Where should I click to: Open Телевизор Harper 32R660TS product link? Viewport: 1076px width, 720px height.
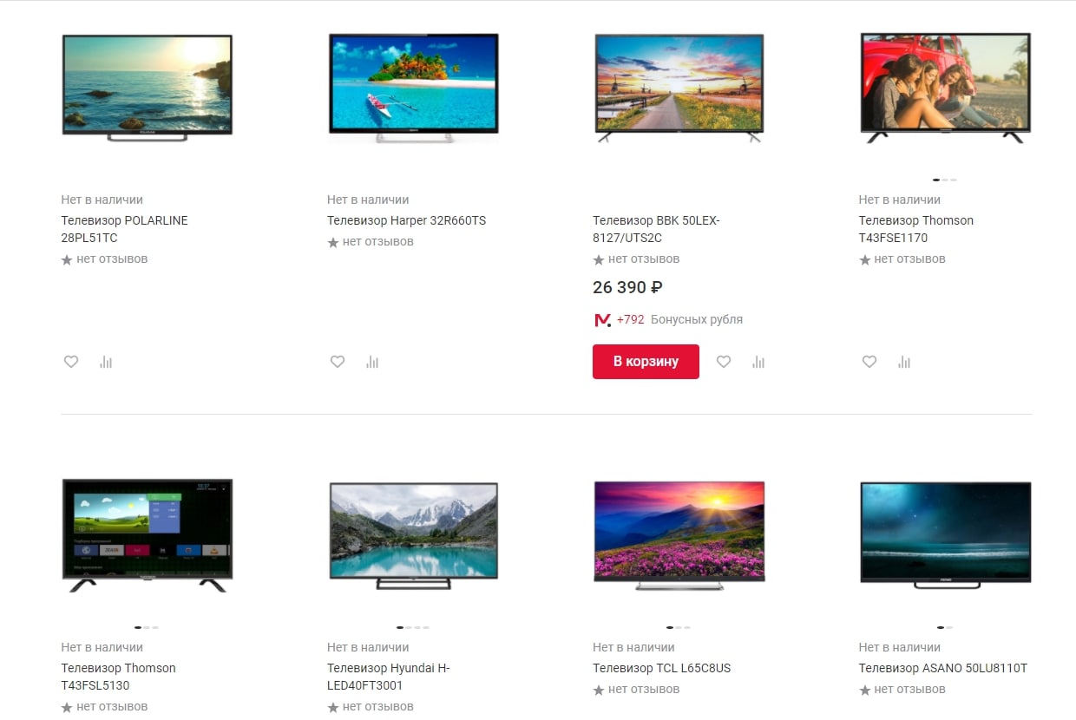coord(406,220)
